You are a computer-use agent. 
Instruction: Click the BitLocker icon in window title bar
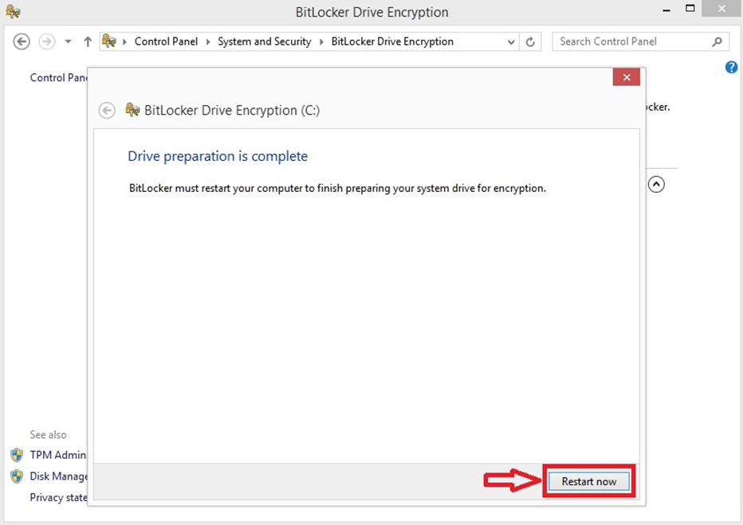[13, 12]
